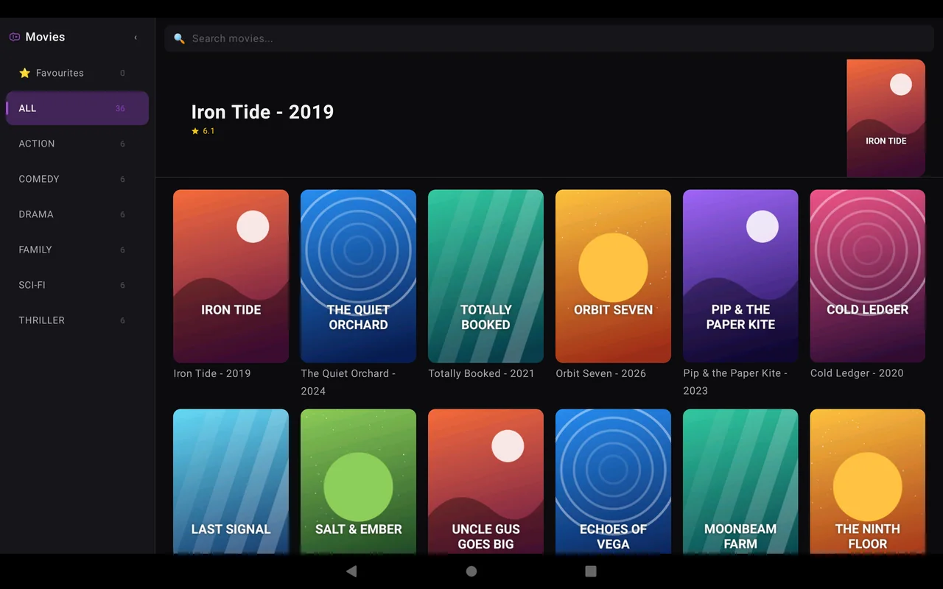Click the ALL count badge 36
This screenshot has width=943, height=589.
(x=120, y=108)
